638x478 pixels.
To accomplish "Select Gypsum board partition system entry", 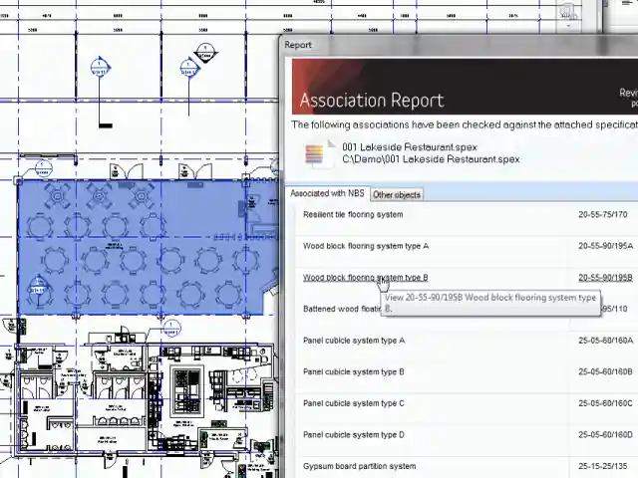I will [359, 466].
